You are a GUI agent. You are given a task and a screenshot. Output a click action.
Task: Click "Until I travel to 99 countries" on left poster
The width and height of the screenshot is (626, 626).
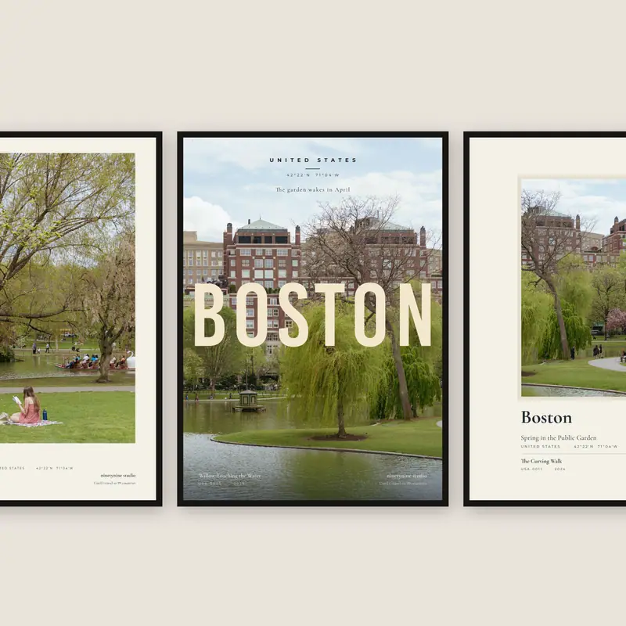[x=114, y=483]
